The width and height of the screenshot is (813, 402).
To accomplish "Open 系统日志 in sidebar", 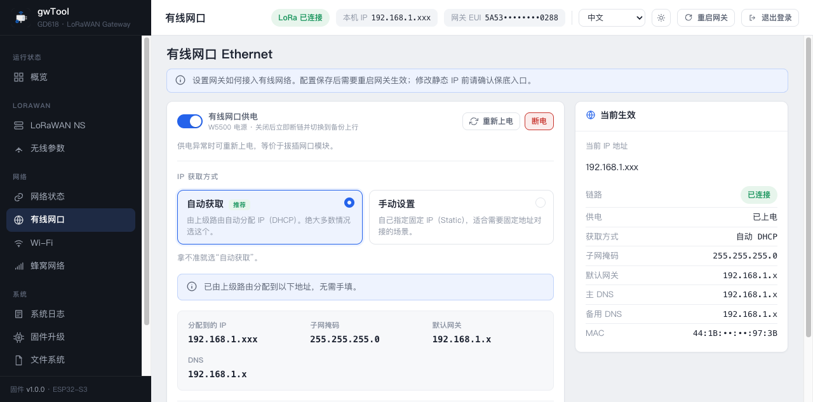I will (x=71, y=314).
